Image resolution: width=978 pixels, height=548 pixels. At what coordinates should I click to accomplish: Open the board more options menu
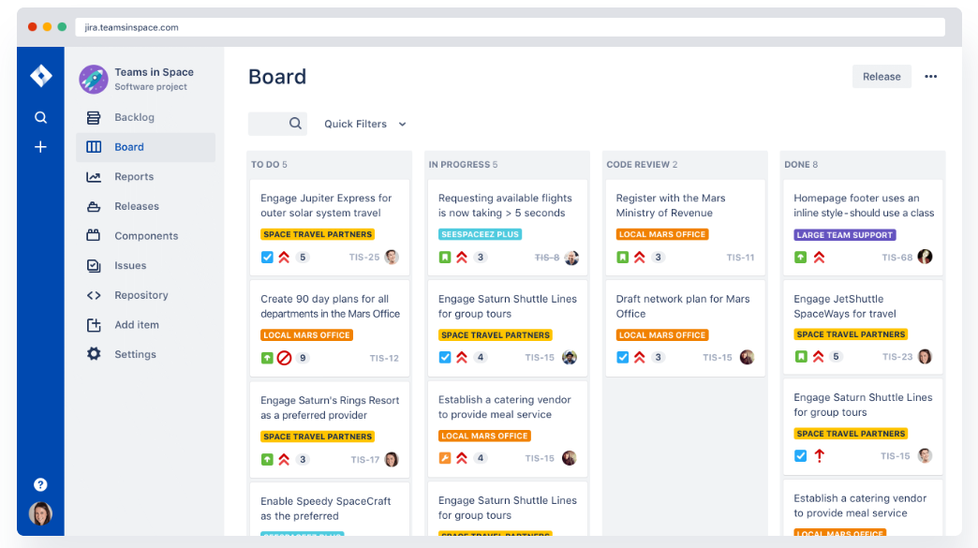930,76
